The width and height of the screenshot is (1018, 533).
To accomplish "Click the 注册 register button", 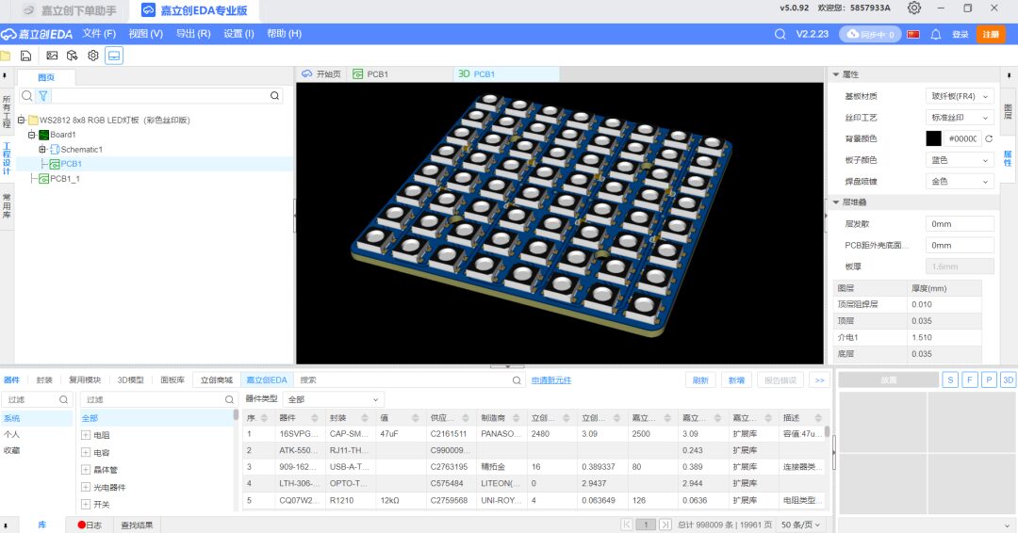I will pyautogui.click(x=991, y=34).
